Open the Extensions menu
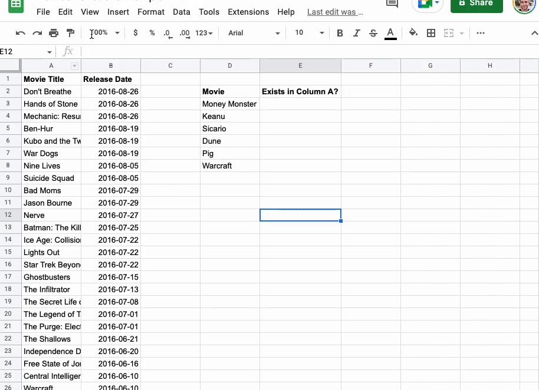 pos(248,12)
